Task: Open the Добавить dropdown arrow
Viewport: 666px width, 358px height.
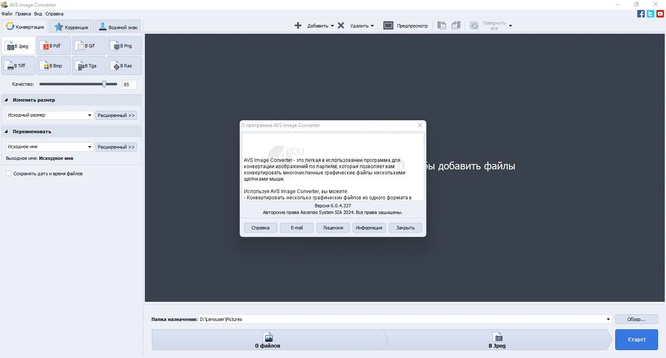Action: click(332, 26)
